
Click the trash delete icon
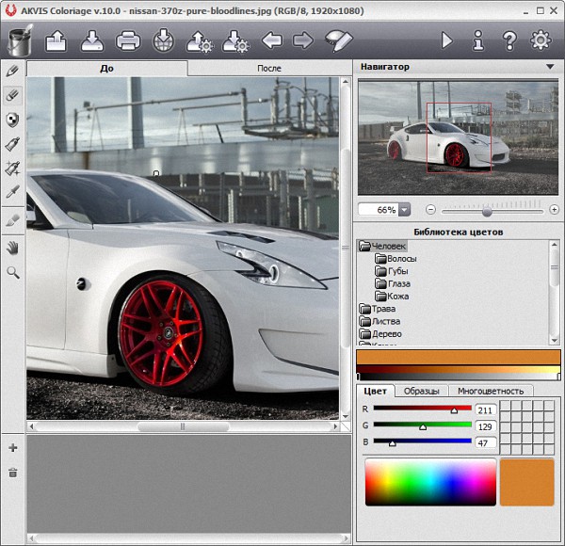click(x=13, y=472)
